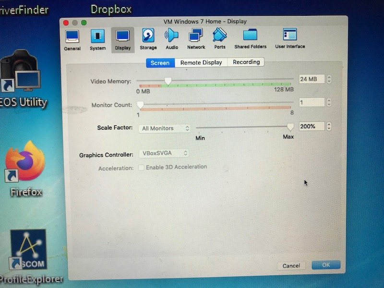
Task: Select the Display settings section
Action: tap(123, 40)
